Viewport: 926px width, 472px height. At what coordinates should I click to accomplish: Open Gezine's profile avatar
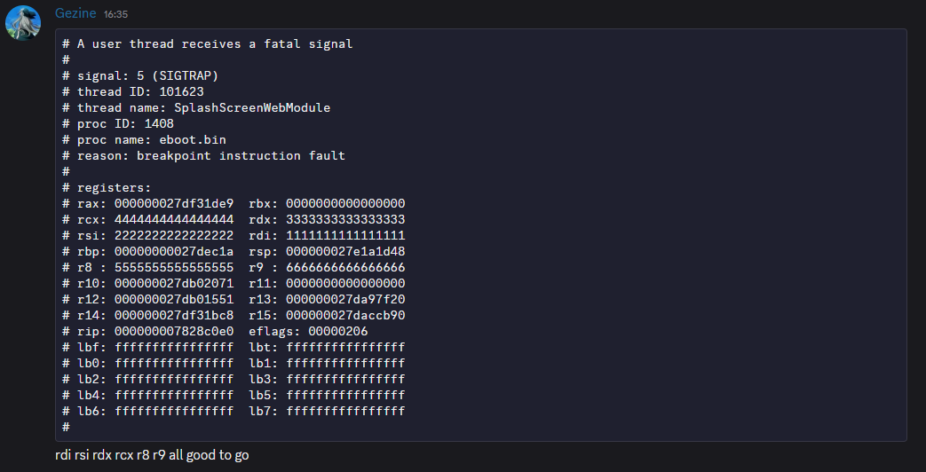(23, 23)
